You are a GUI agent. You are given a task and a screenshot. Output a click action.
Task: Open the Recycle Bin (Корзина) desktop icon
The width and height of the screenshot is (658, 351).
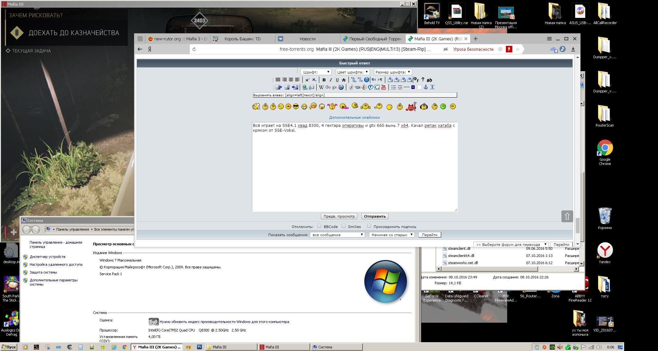[x=605, y=218]
